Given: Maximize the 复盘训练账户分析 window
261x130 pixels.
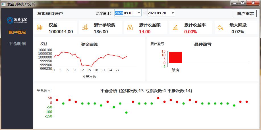Looking at the screenshot, I should [x=242, y=3].
